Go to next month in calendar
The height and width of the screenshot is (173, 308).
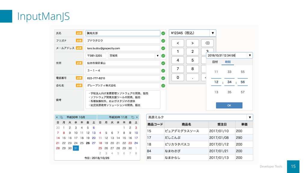(137, 117)
